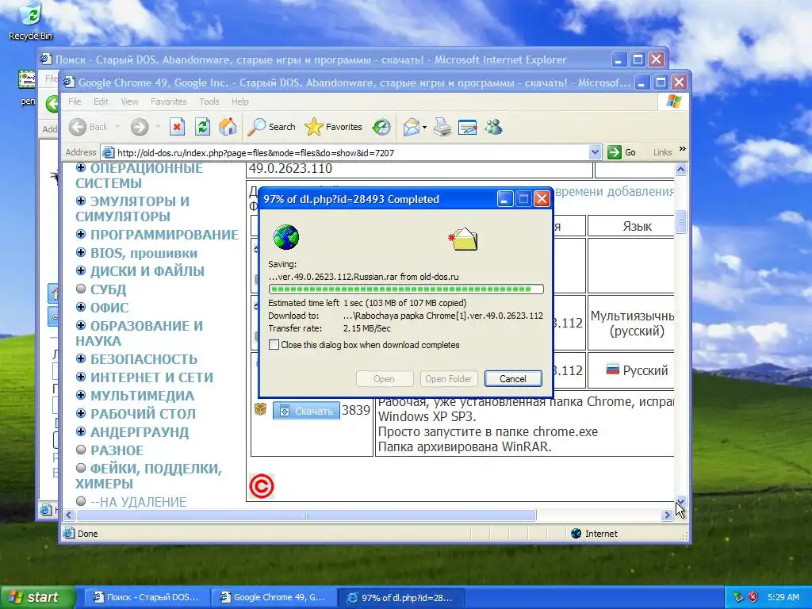The height and width of the screenshot is (609, 812).
Task: Switch to Поиск - Старый DOS taskbar button
Action: pos(146,598)
